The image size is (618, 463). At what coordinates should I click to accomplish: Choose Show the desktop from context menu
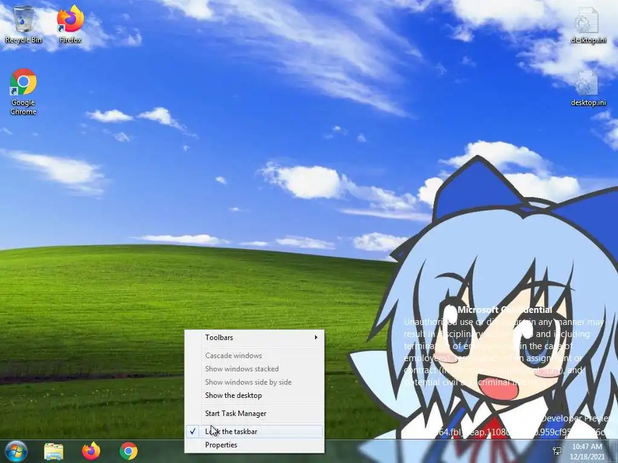254,395
